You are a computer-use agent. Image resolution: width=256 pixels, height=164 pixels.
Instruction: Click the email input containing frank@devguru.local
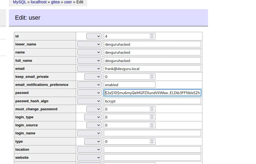click(x=152, y=69)
